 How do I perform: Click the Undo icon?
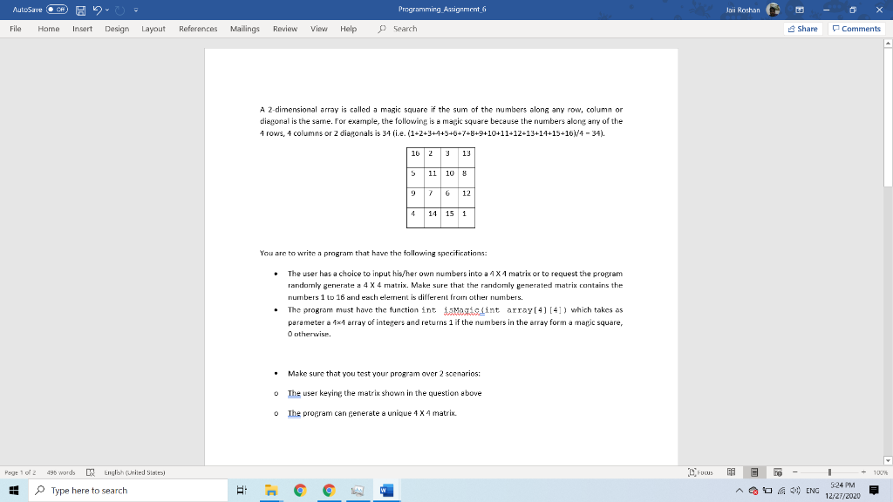tap(97, 10)
